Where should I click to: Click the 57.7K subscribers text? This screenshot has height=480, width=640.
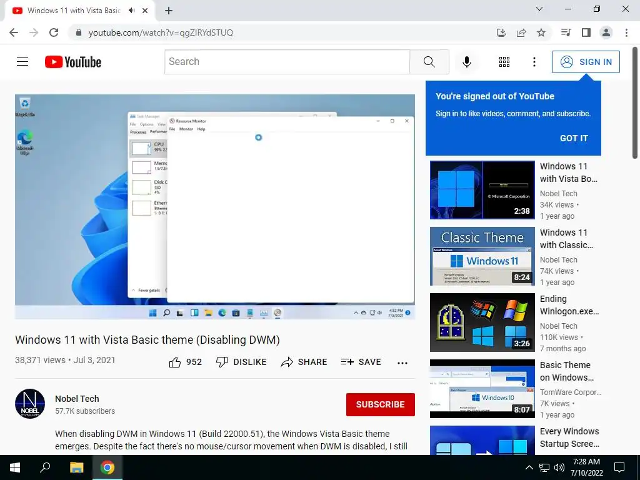coord(85,411)
